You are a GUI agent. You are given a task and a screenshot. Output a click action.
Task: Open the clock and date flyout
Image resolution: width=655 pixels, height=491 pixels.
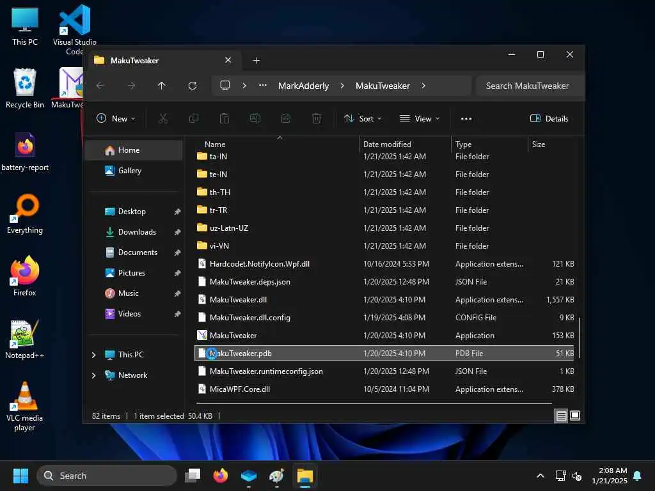click(x=610, y=476)
